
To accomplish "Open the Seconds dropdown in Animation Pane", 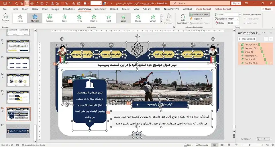I will tap(246, 139).
